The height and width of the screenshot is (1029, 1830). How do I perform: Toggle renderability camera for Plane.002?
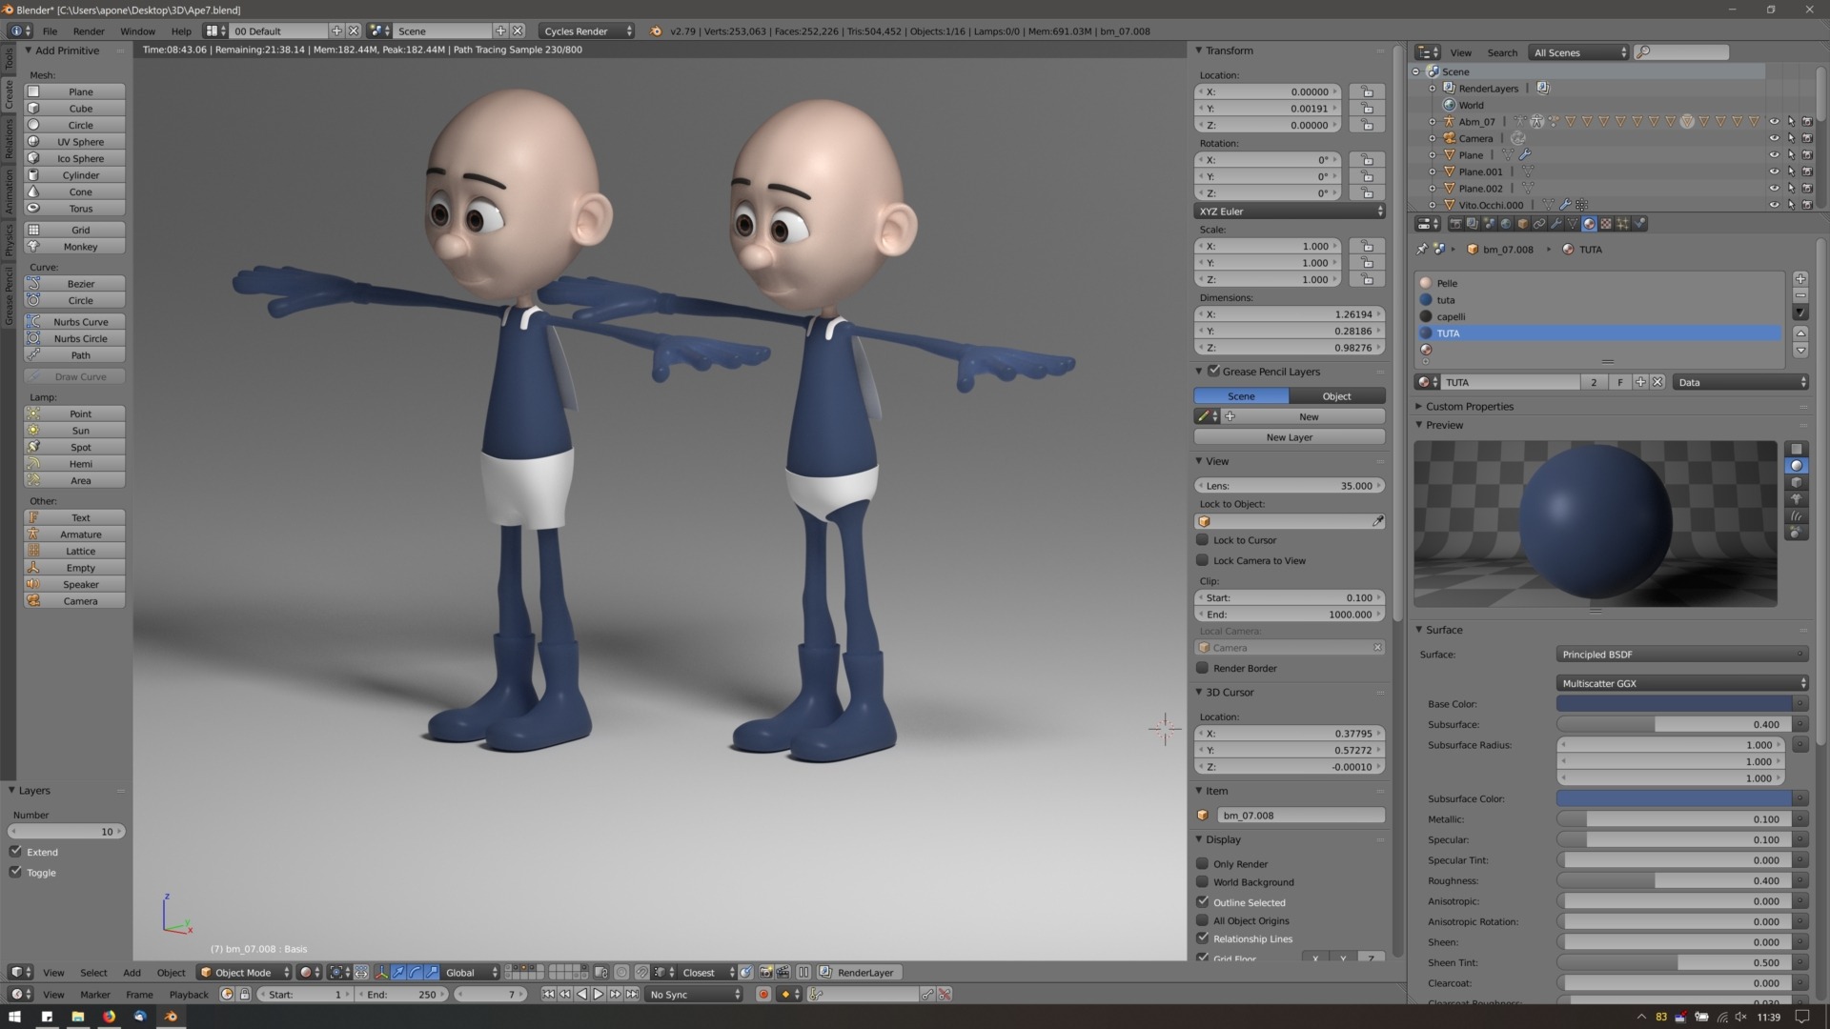coord(1807,188)
